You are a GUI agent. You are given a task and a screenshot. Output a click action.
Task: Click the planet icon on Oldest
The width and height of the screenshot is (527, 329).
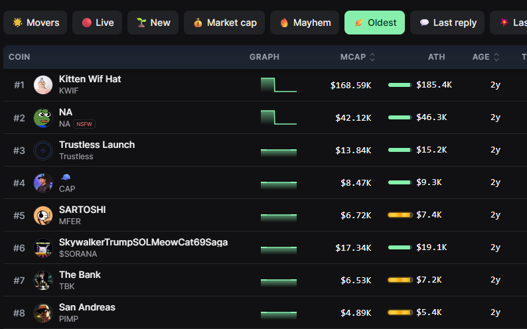(358, 23)
